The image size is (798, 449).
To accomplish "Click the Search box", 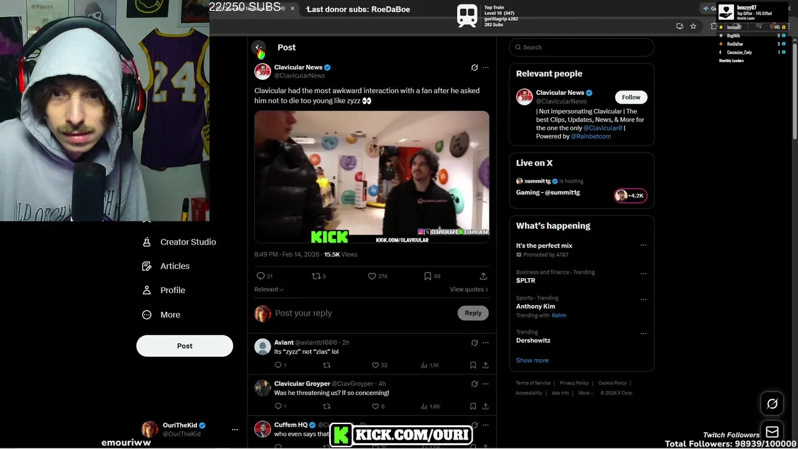I will [x=582, y=47].
